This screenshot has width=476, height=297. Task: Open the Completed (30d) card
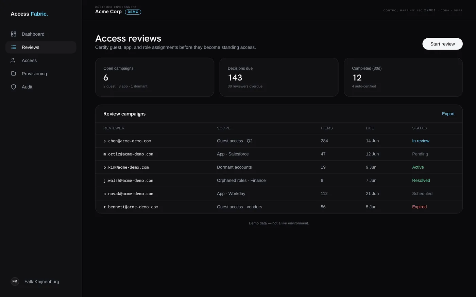click(403, 77)
